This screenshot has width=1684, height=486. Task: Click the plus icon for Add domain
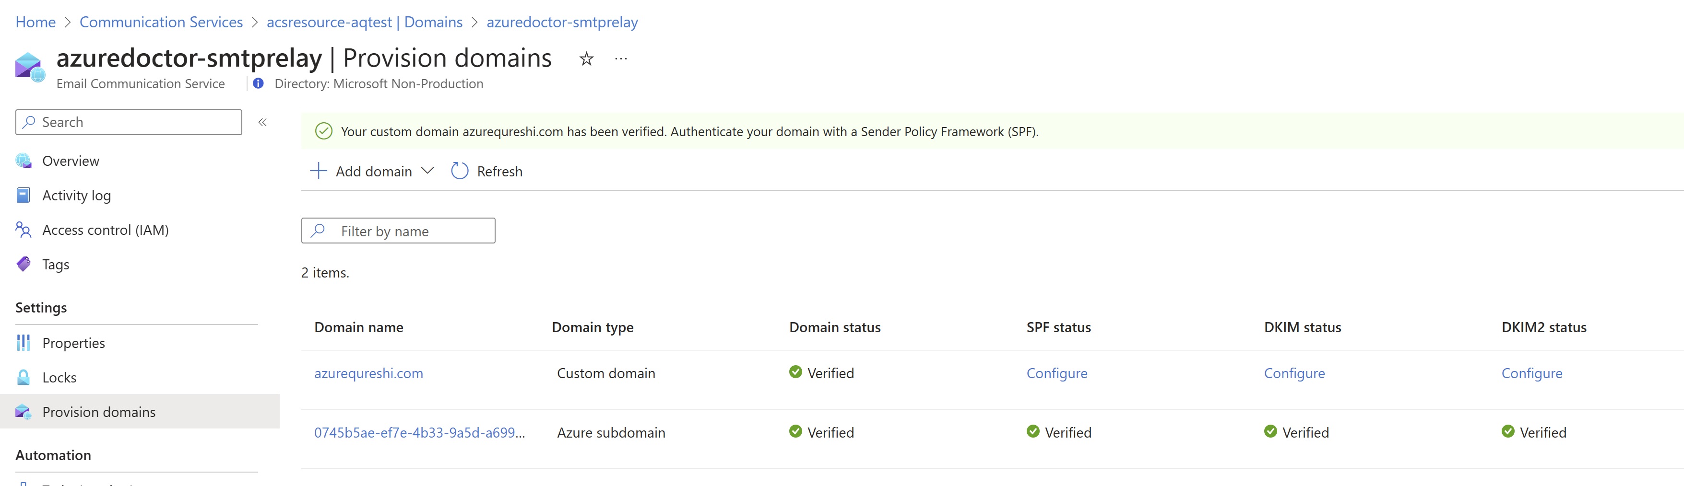pyautogui.click(x=319, y=171)
